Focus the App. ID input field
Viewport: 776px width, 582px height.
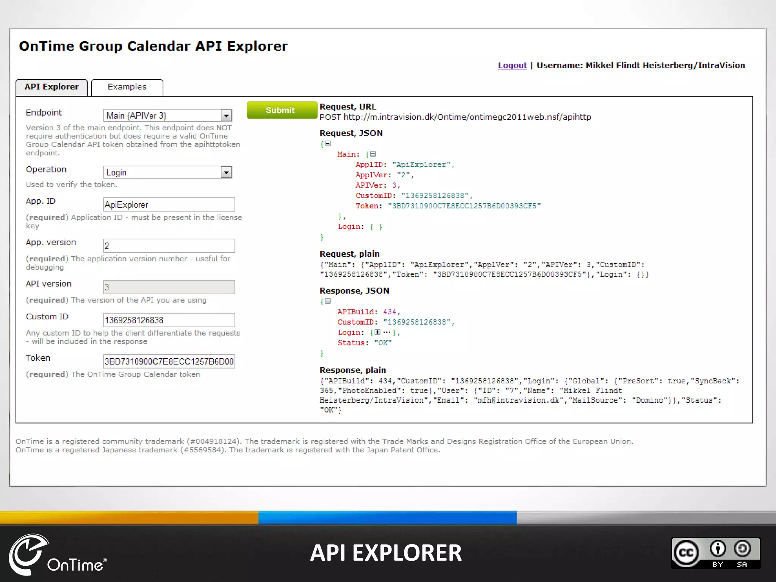169,205
